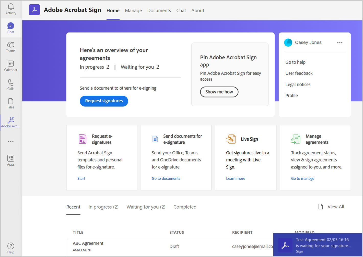Click the Request e-signatures card icon
This screenshot has height=257, width=363.
(x=83, y=139)
